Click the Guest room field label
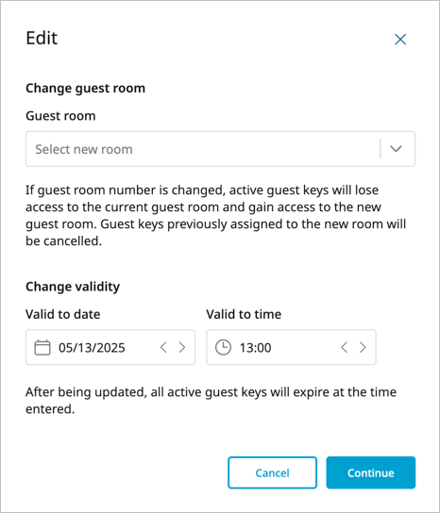This screenshot has width=440, height=513. (x=60, y=116)
